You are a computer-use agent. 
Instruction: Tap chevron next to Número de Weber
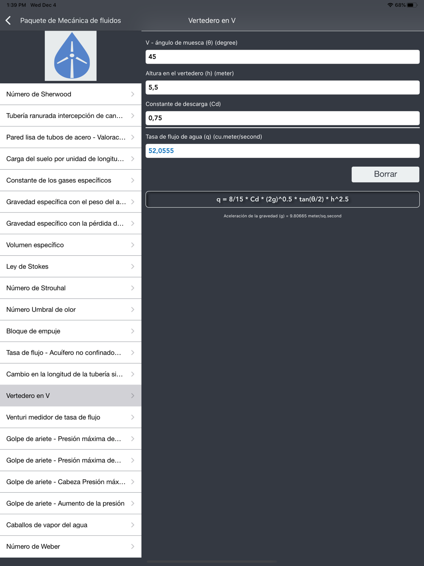(x=133, y=547)
